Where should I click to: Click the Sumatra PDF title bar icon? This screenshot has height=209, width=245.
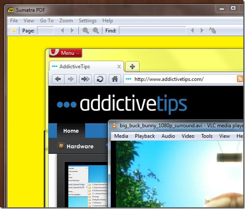point(11,10)
